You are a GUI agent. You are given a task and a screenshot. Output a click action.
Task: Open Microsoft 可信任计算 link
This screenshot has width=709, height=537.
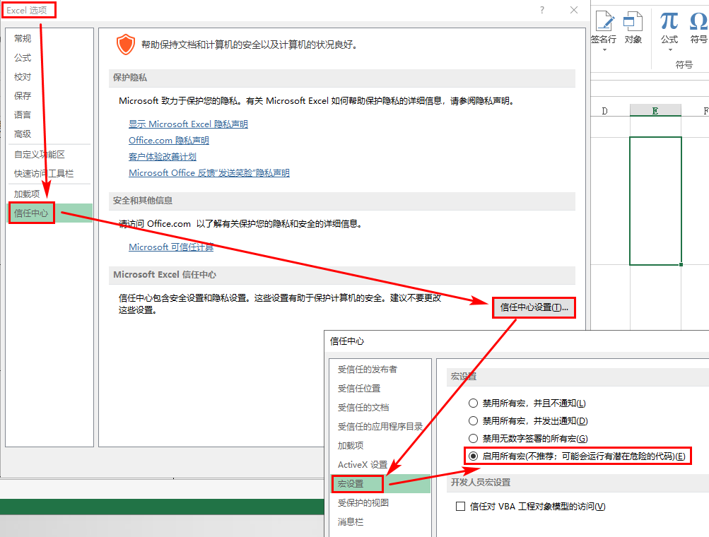pyautogui.click(x=171, y=247)
